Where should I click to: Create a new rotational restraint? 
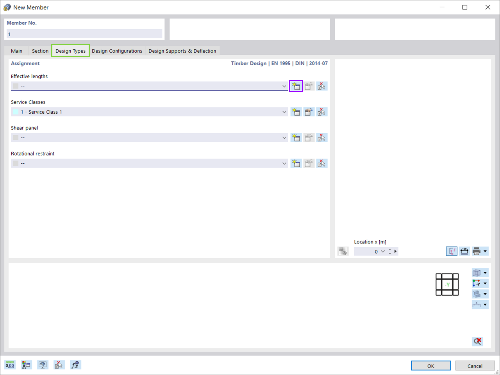click(296, 163)
